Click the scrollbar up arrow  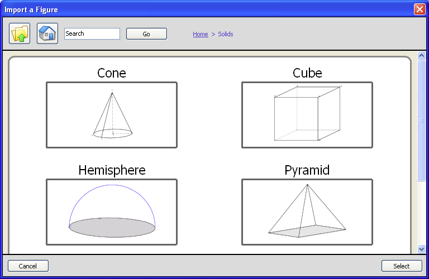click(421, 55)
